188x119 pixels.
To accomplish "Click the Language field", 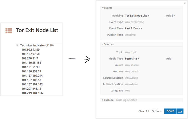I will coord(128,90).
